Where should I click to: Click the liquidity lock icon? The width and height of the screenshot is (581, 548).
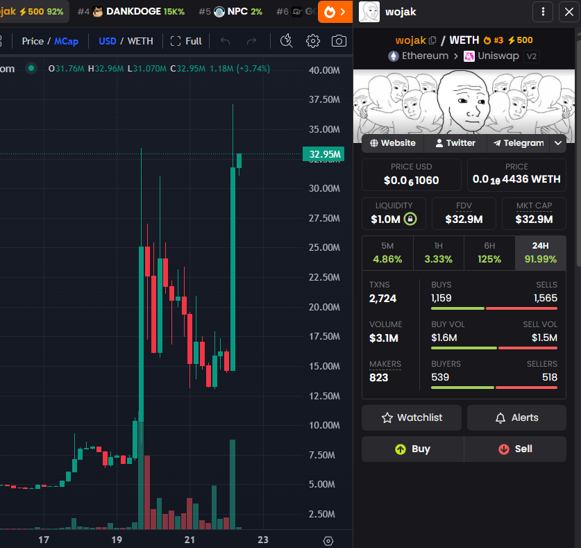pos(410,219)
